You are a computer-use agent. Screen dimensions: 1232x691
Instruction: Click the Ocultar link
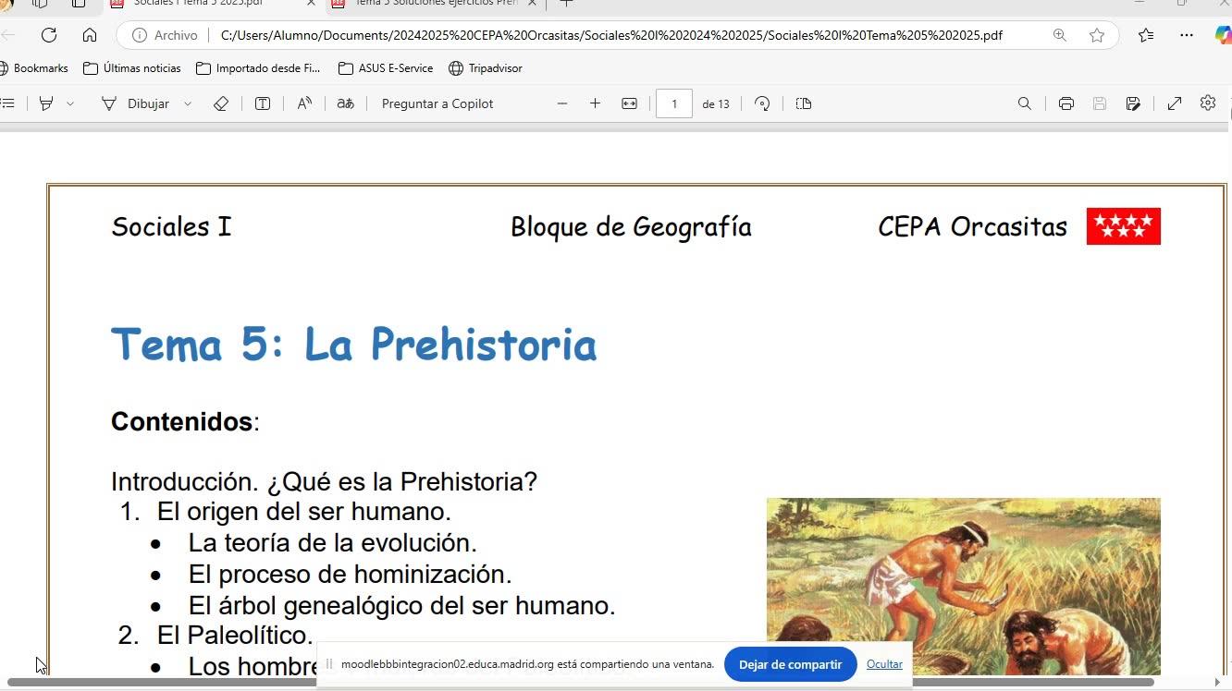pyautogui.click(x=884, y=664)
